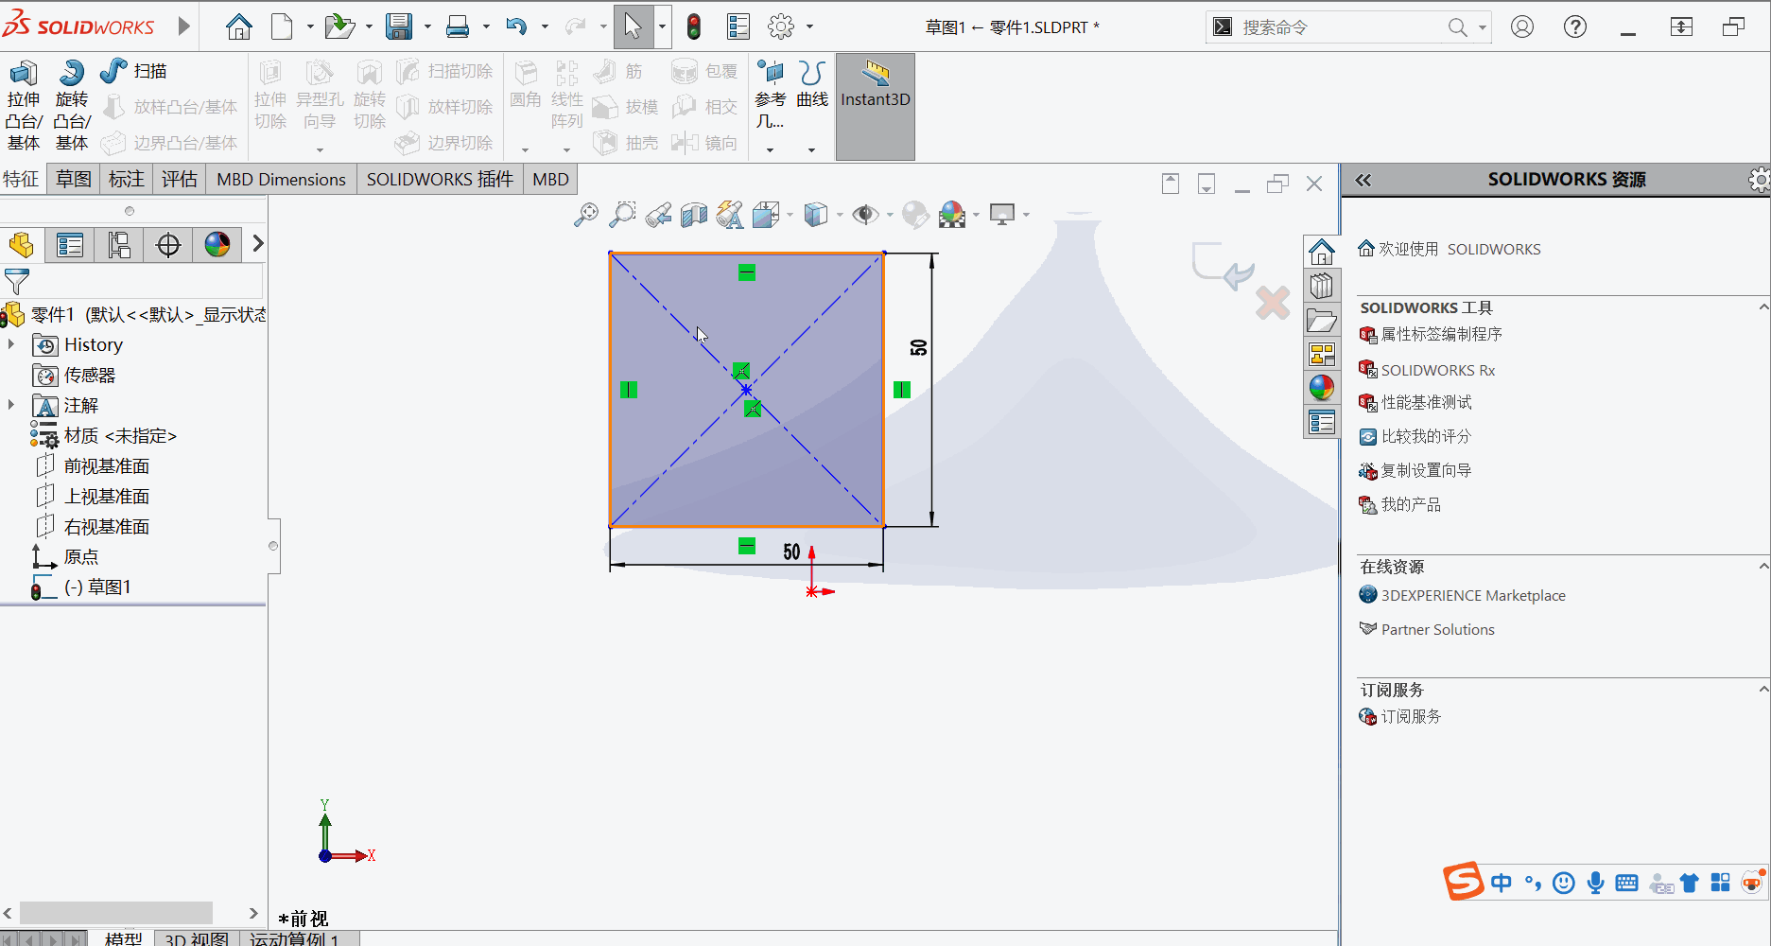The width and height of the screenshot is (1771, 946).
Task: Switch to the 评估 (Evaluate) tab
Action: [180, 179]
